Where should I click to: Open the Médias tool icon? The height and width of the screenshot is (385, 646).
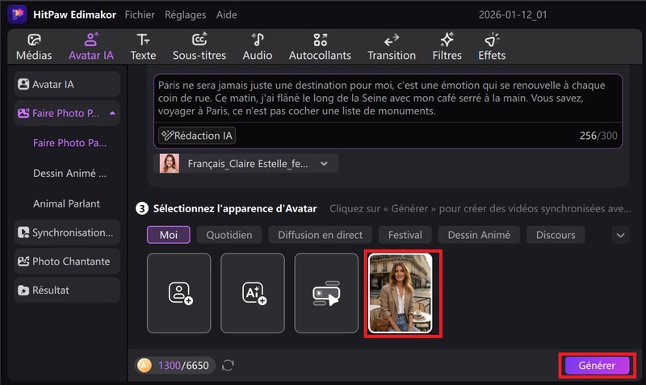34,40
